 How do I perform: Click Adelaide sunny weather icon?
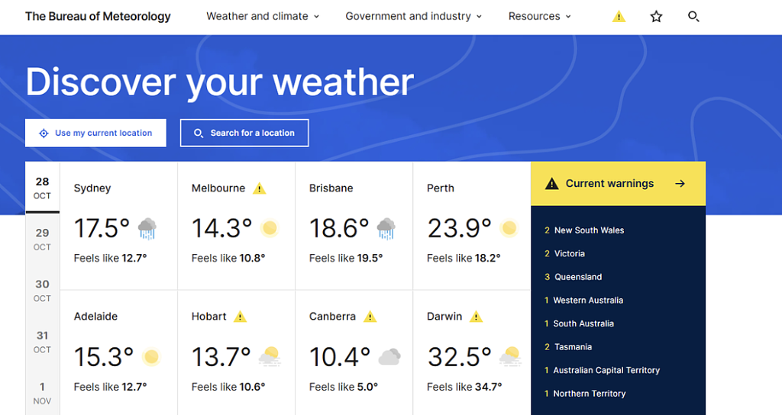click(151, 357)
